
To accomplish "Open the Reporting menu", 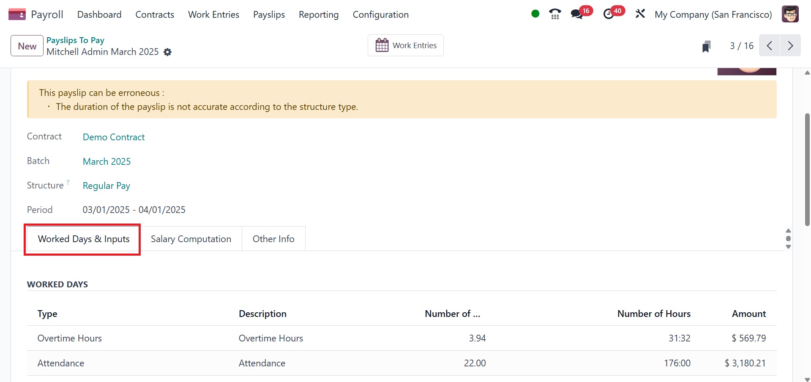I will point(319,14).
